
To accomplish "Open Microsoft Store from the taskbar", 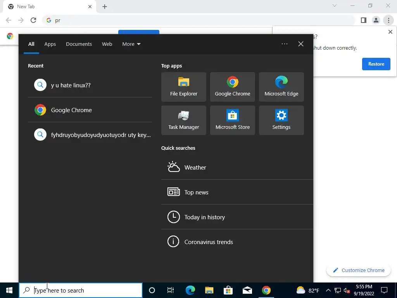I will tap(228, 290).
